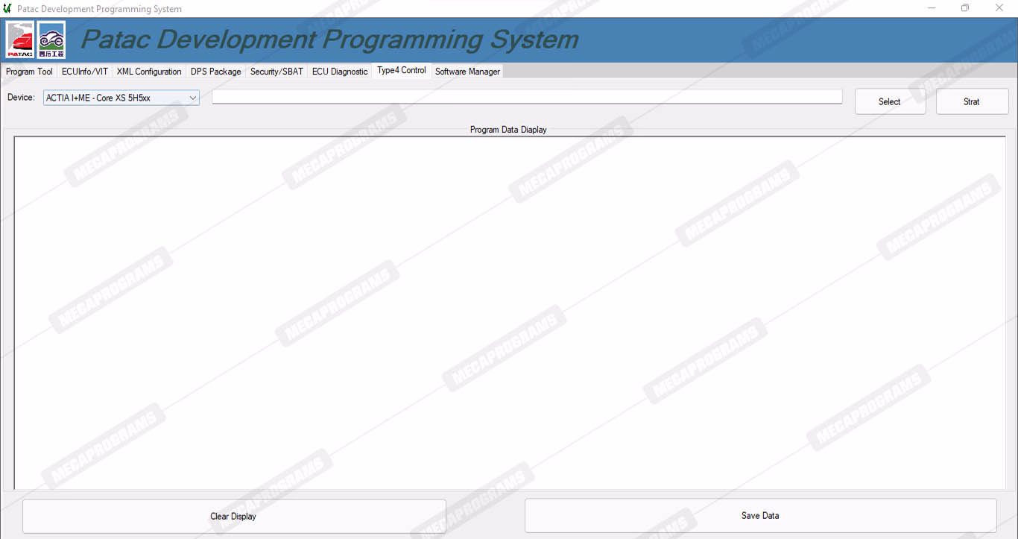
Task: Go to the DPS Package tab
Action: pyautogui.click(x=216, y=72)
